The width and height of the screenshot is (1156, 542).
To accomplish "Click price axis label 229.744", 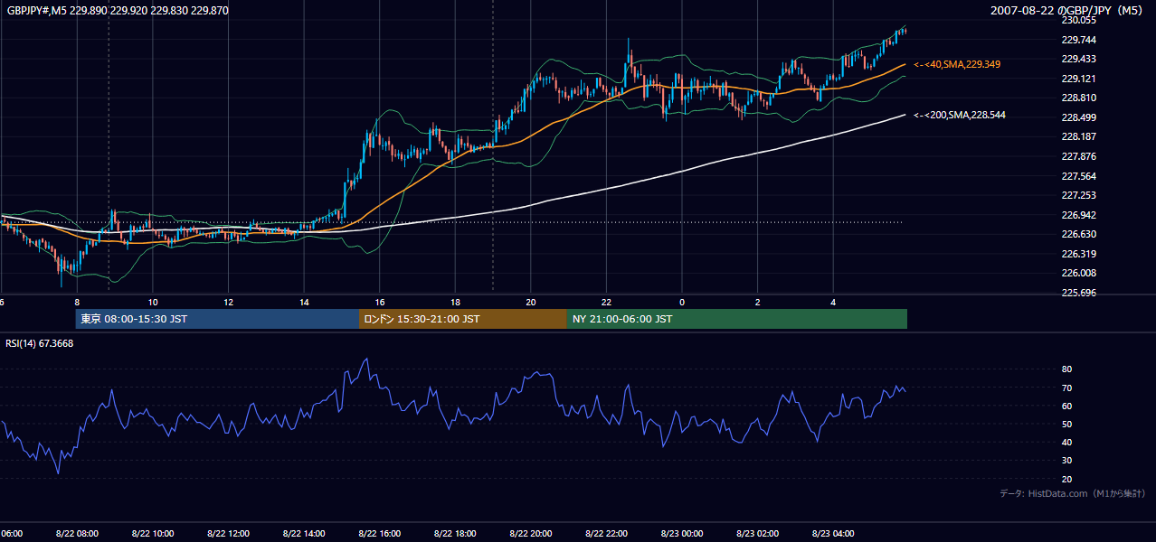I will click(1079, 40).
